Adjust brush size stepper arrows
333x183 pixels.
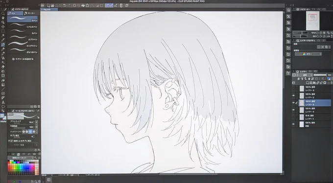click(34, 122)
